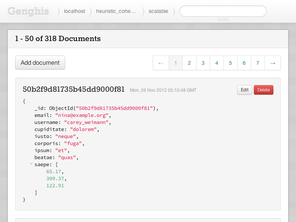Collapse the saepe array
This screenshot has width=296, height=222.
31,164
